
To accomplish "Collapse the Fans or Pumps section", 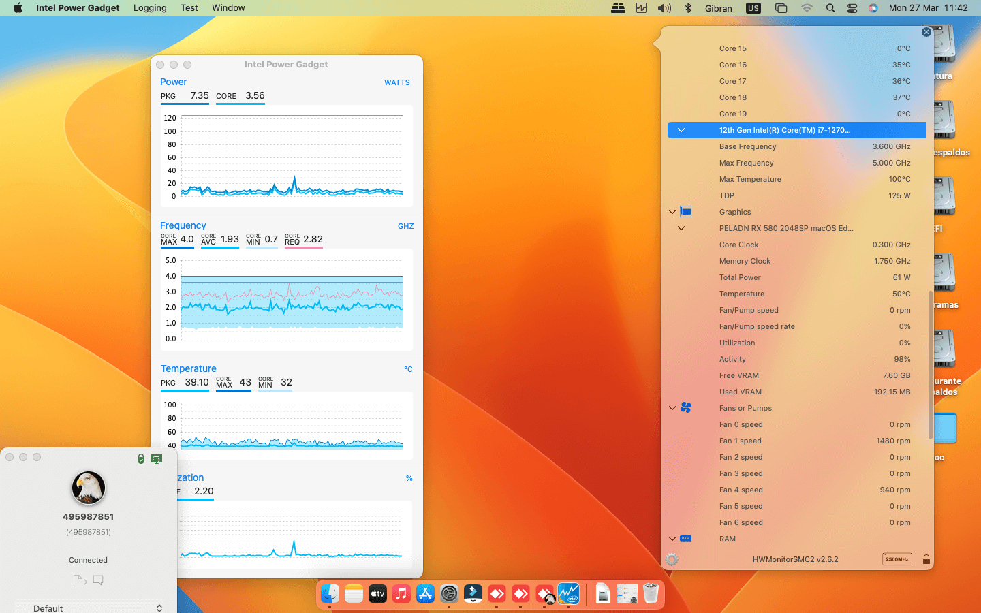I will point(672,408).
